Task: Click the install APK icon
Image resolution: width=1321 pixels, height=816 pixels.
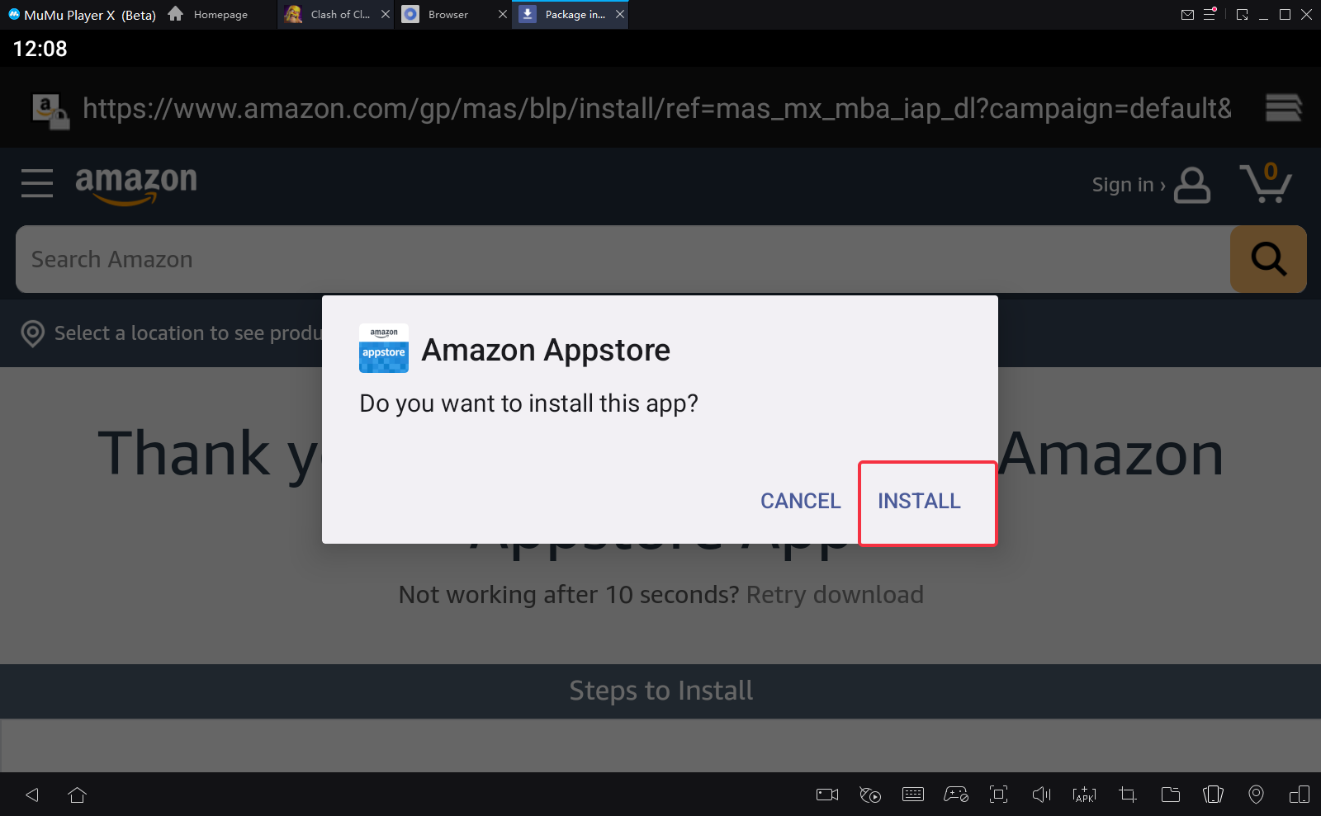Action: coord(1085,795)
